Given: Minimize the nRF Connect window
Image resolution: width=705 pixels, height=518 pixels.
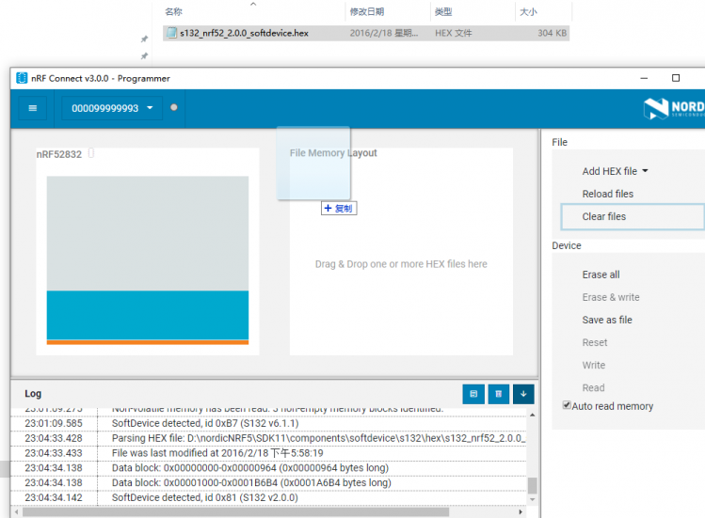Looking at the screenshot, I should coord(644,78).
